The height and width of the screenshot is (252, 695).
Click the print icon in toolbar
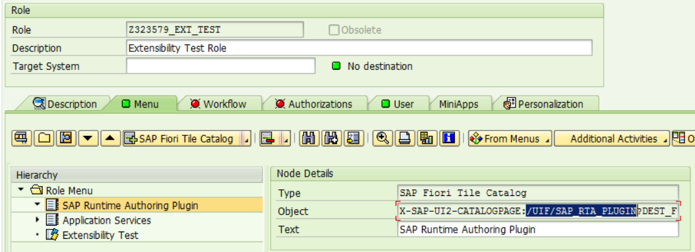404,139
